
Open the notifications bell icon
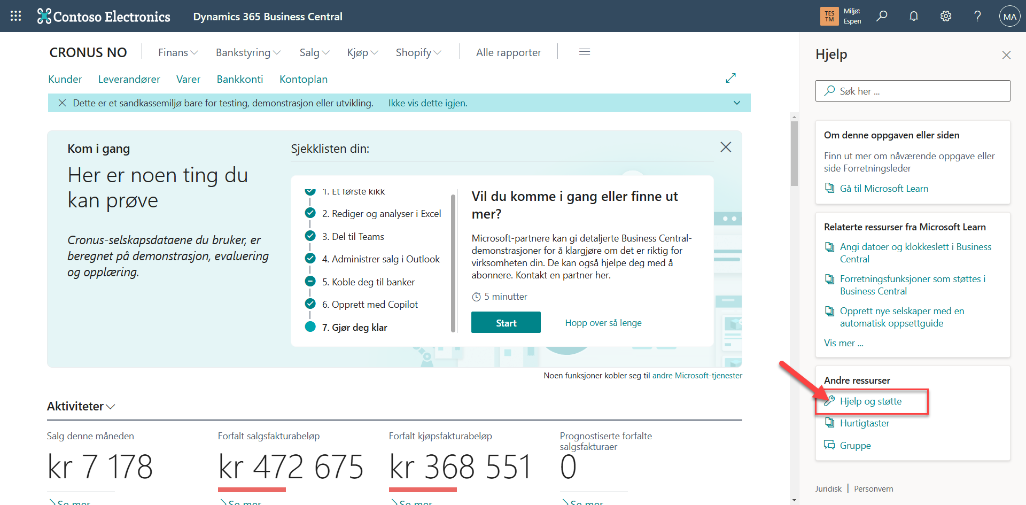tap(914, 16)
